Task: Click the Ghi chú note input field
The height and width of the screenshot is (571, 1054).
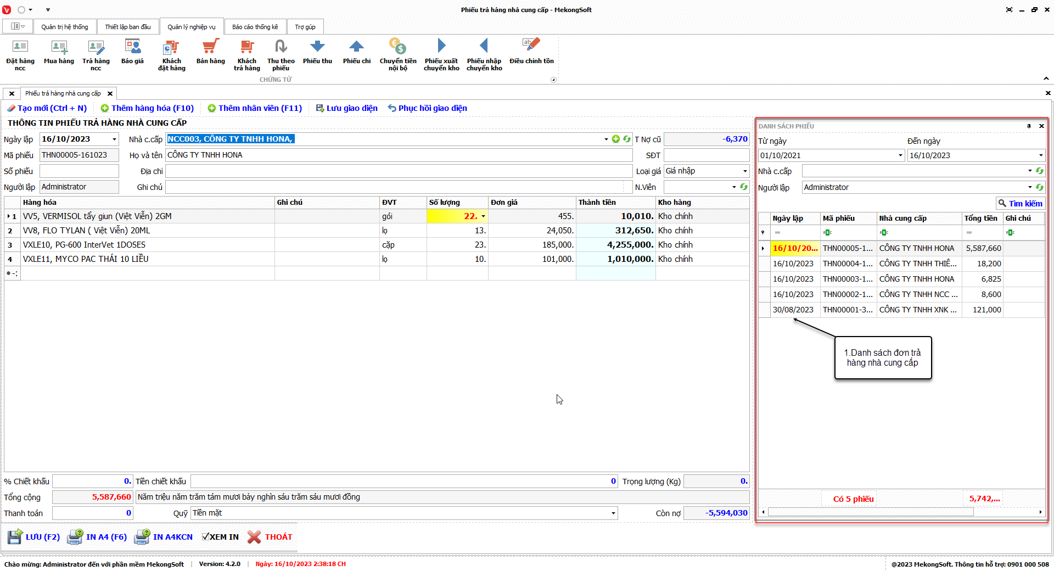Action: [394, 187]
